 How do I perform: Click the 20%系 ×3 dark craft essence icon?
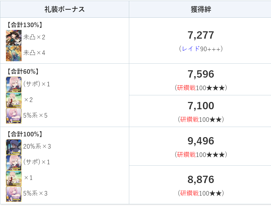pyautogui.click(x=14, y=147)
